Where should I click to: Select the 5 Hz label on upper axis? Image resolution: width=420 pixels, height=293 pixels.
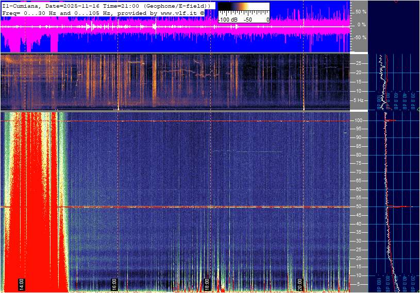pos(358,100)
